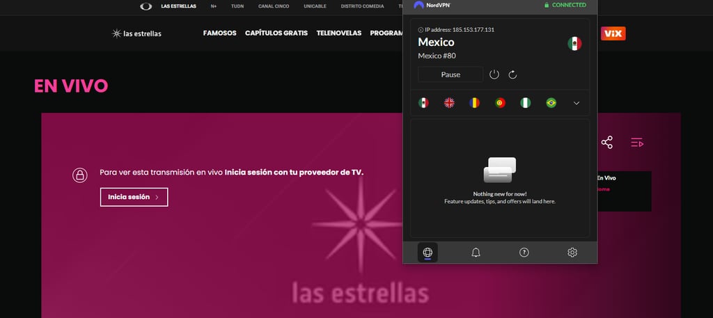Open NordVPN settings gear tab

click(x=572, y=253)
